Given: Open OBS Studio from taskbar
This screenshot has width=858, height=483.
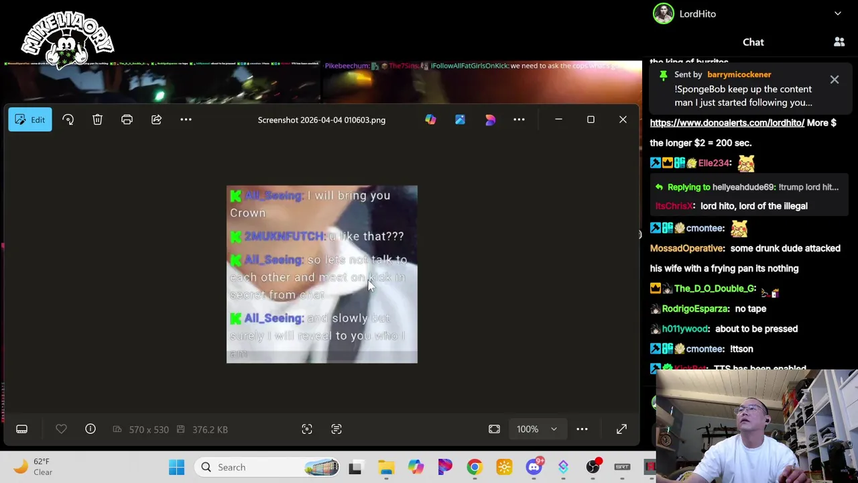Looking at the screenshot, I should [x=593, y=467].
